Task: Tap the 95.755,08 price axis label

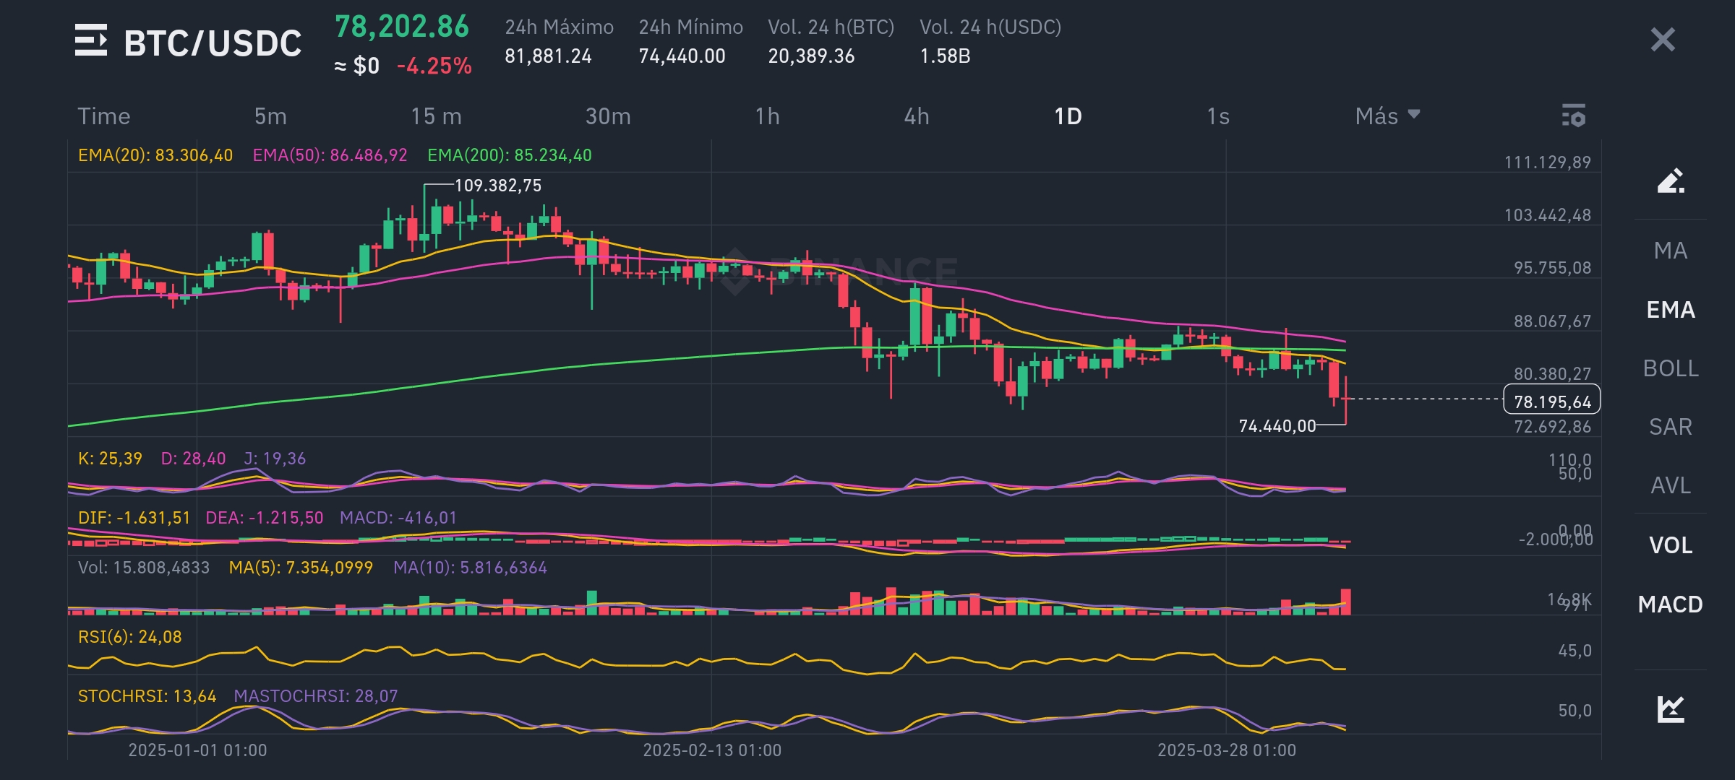Action: (x=1553, y=268)
